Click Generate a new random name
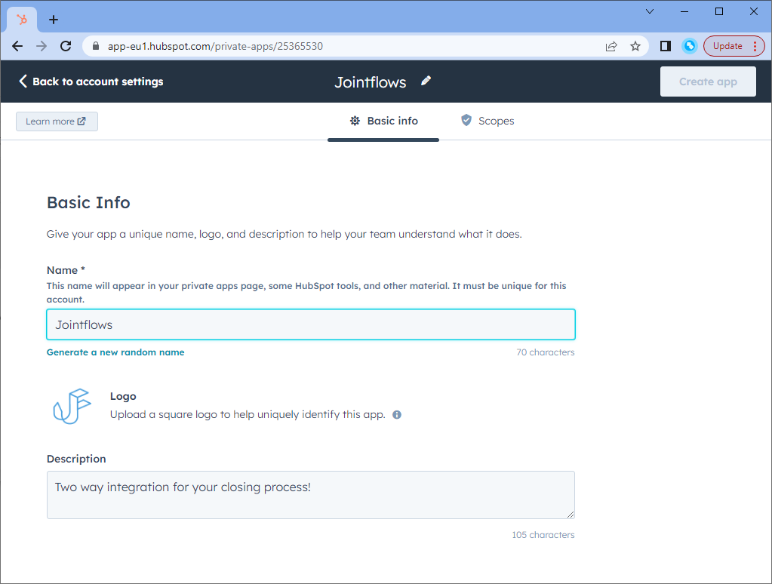 [x=115, y=352]
